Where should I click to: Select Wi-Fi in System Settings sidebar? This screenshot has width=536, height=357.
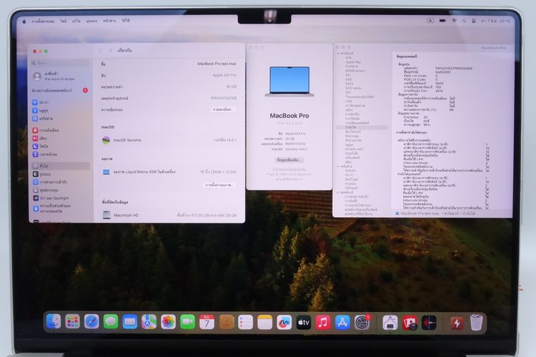pyautogui.click(x=61, y=102)
